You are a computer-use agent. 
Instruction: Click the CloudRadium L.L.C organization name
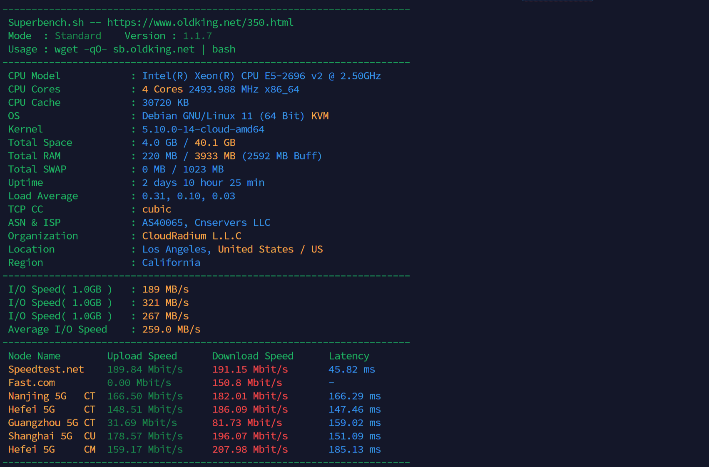pos(192,236)
